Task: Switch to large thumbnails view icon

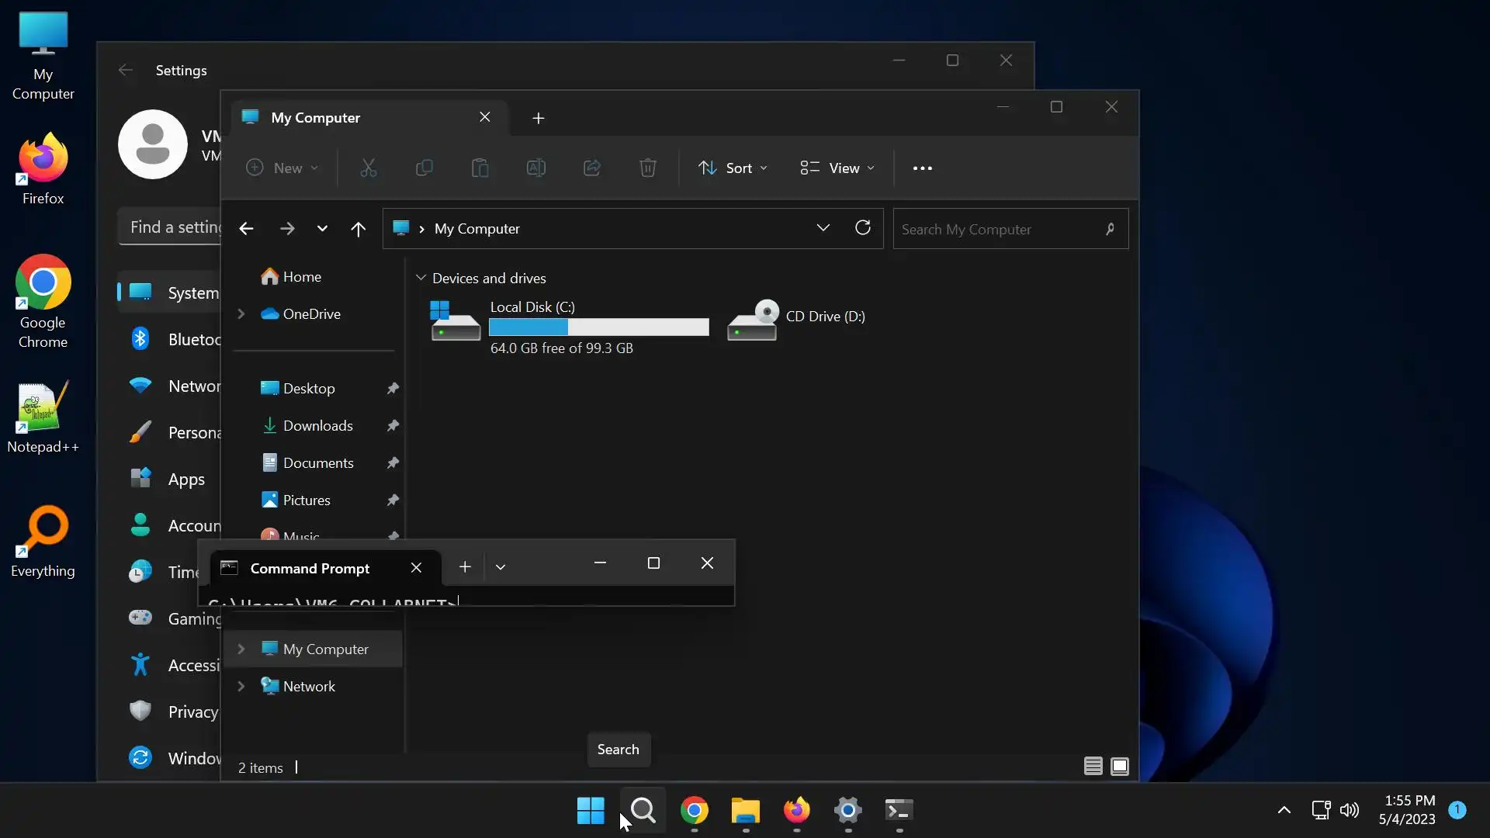Action: pos(1119,767)
